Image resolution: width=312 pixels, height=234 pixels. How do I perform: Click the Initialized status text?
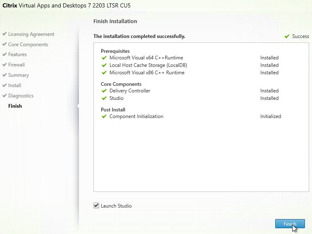point(271,116)
